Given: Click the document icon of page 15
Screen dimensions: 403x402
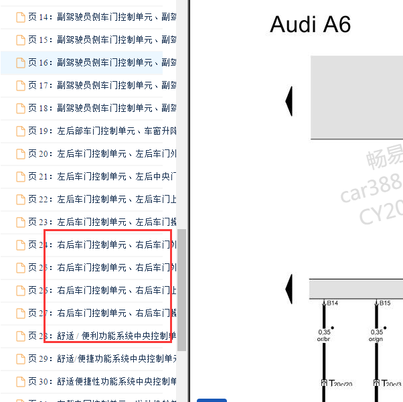Looking at the screenshot, I should pyautogui.click(x=21, y=40).
